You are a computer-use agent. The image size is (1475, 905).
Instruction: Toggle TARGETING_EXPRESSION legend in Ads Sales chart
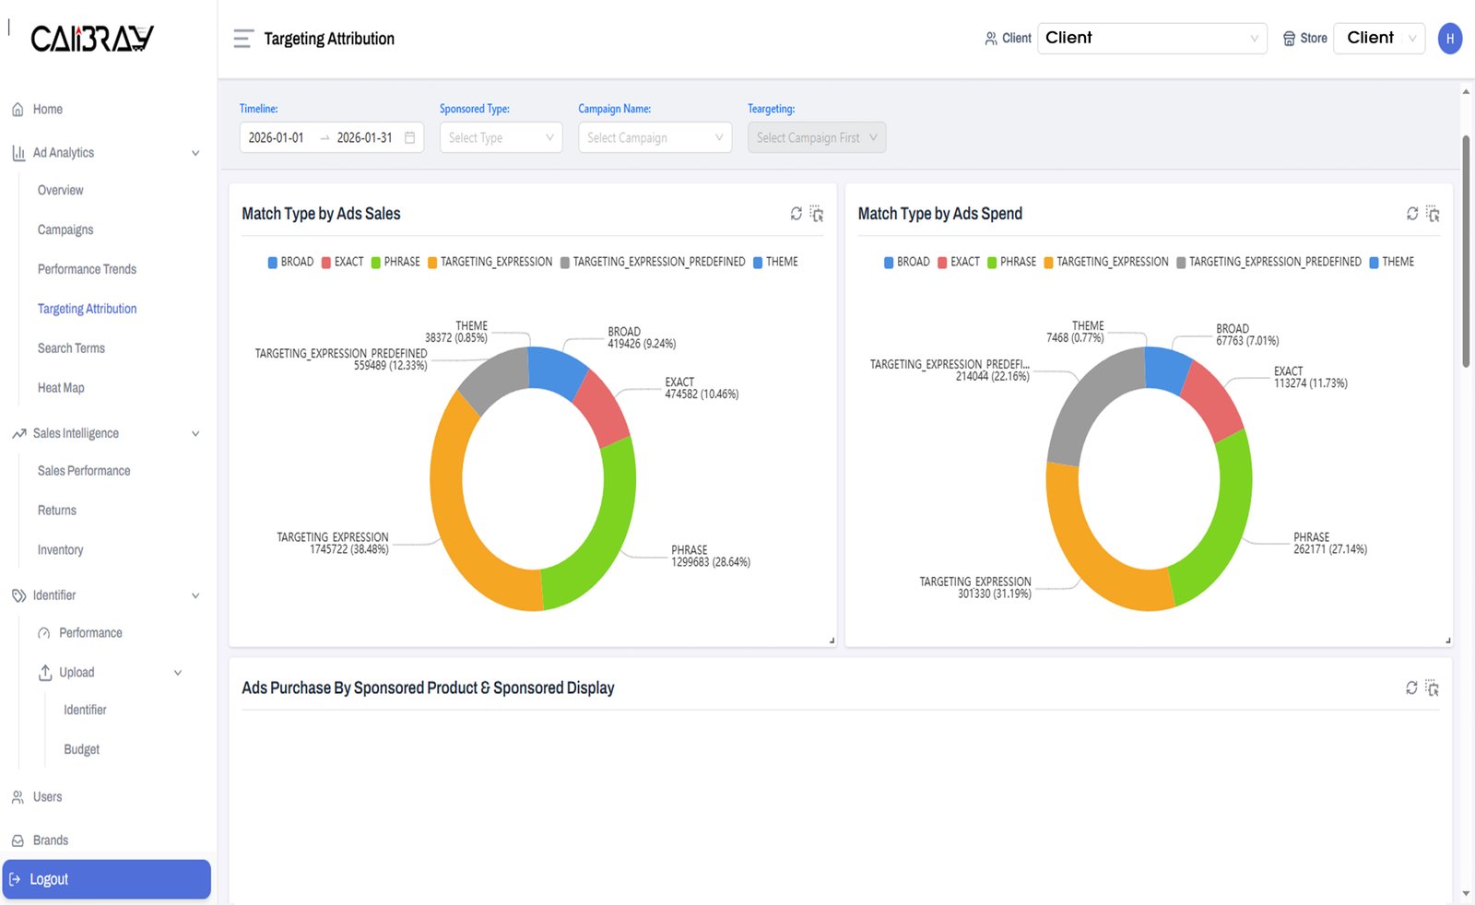coord(490,263)
